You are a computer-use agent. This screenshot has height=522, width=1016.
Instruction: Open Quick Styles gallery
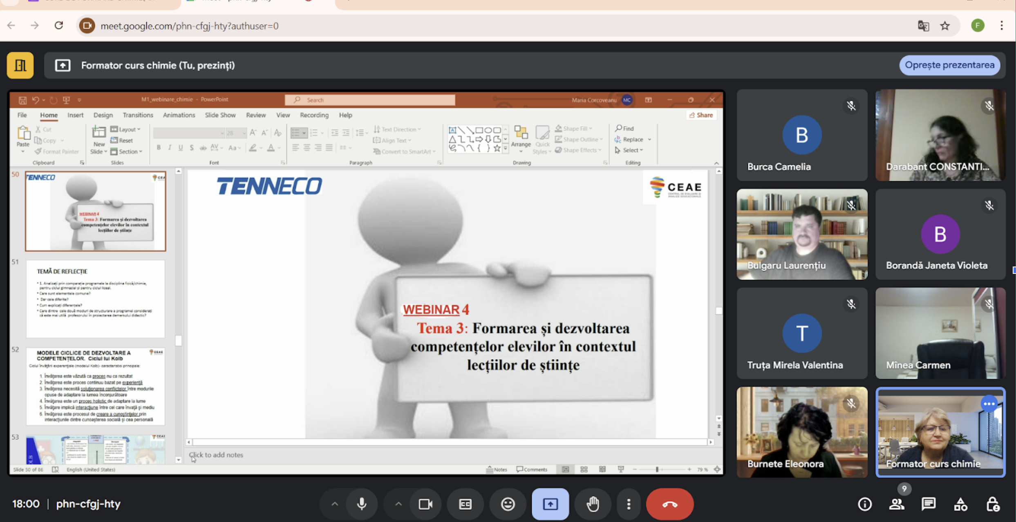click(542, 140)
